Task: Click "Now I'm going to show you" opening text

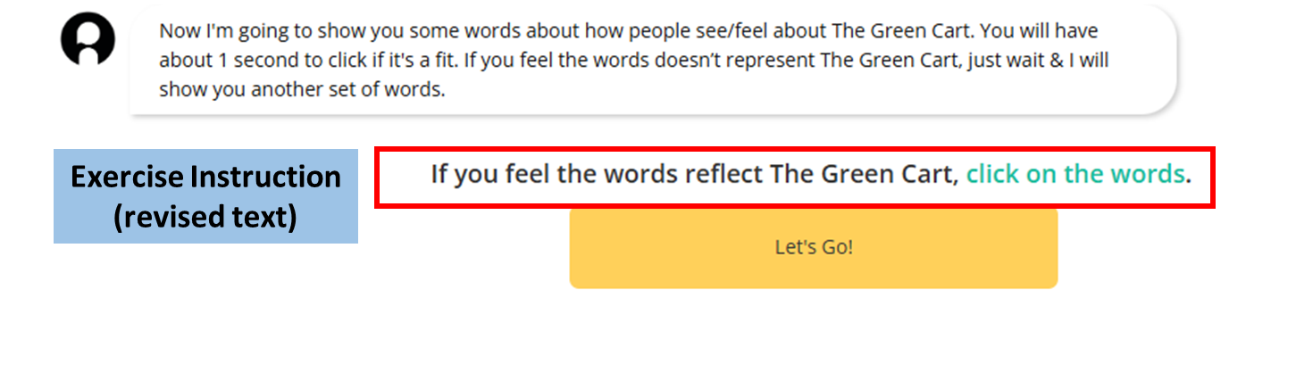Action: click(257, 30)
